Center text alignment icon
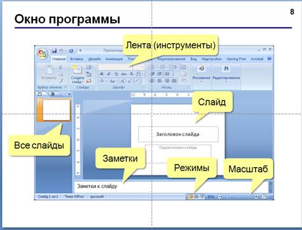Image resolution: width=302 pixels, height=230 pixels. pos(160,81)
